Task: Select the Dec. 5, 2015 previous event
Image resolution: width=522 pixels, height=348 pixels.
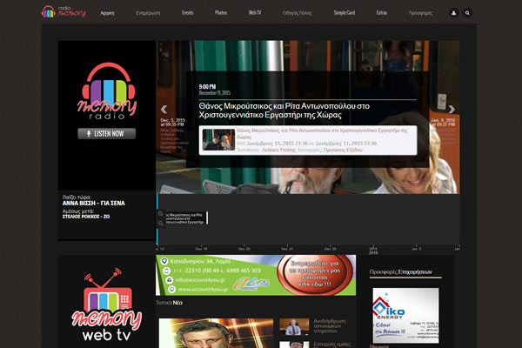Action: click(172, 122)
